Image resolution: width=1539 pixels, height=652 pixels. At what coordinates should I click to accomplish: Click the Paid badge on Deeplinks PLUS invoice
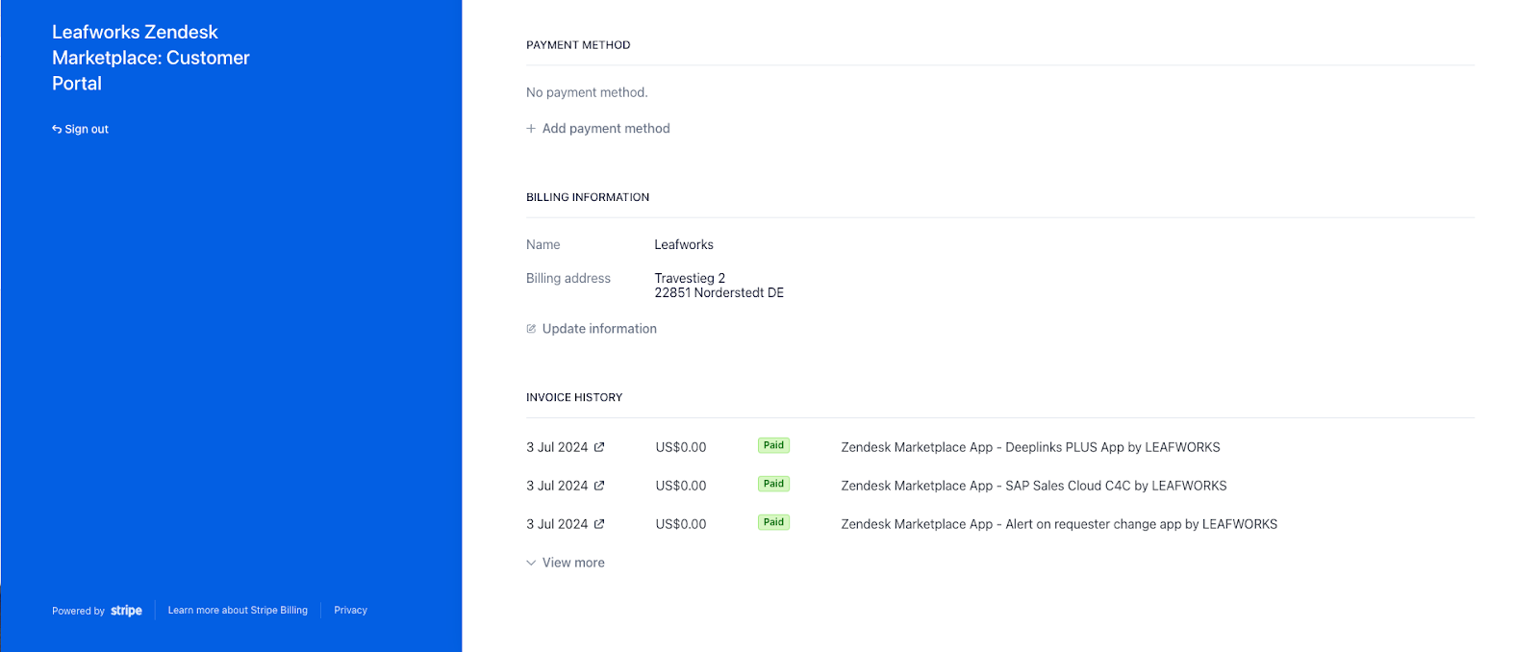pos(773,445)
